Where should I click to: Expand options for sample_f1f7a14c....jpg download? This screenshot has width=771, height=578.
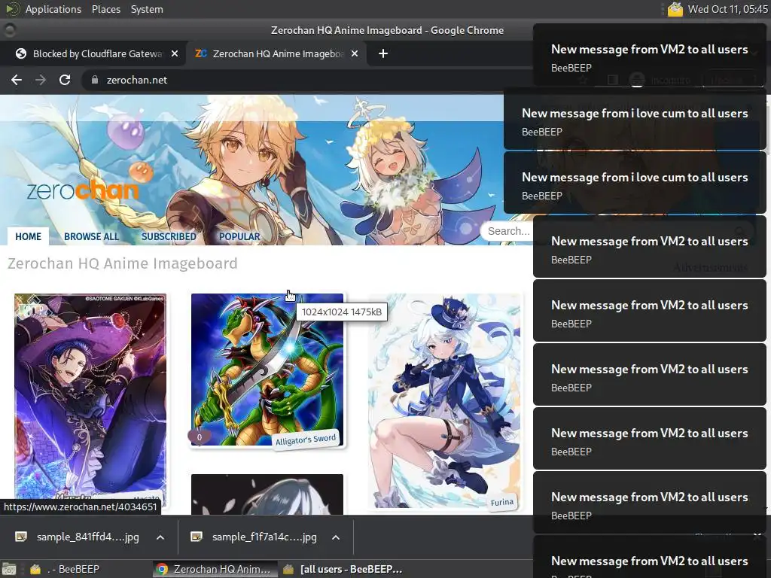(x=336, y=537)
